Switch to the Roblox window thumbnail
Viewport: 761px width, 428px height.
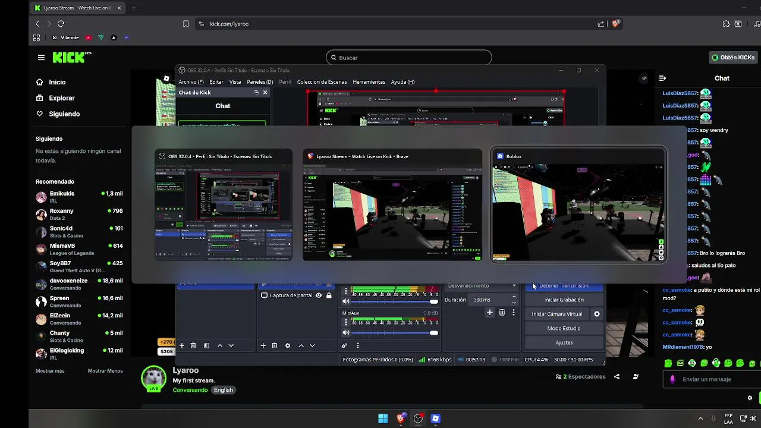578,205
